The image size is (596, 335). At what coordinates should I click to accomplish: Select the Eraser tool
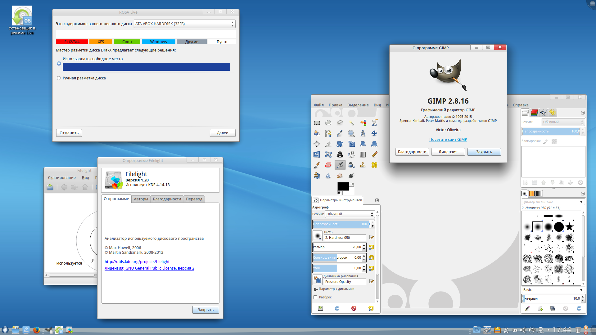[x=328, y=166]
